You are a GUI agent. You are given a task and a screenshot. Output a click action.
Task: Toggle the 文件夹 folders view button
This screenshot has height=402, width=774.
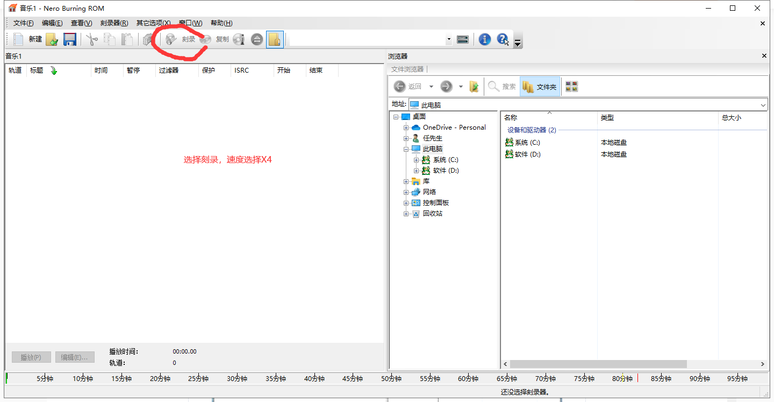[540, 87]
